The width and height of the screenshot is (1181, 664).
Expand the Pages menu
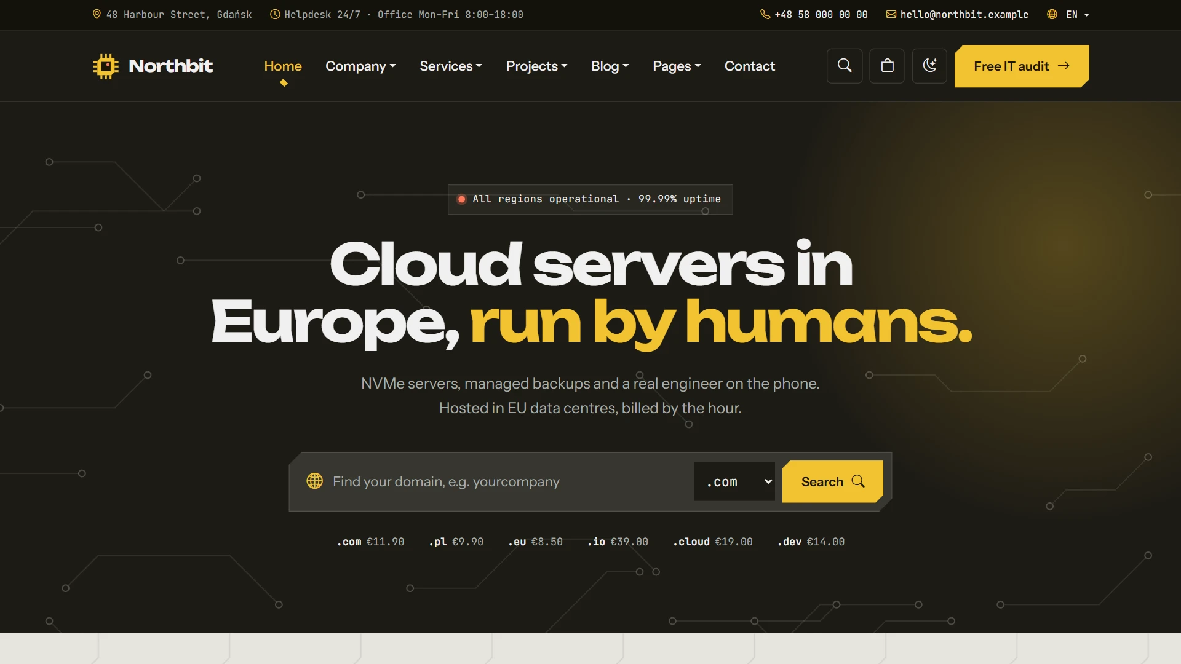click(677, 66)
